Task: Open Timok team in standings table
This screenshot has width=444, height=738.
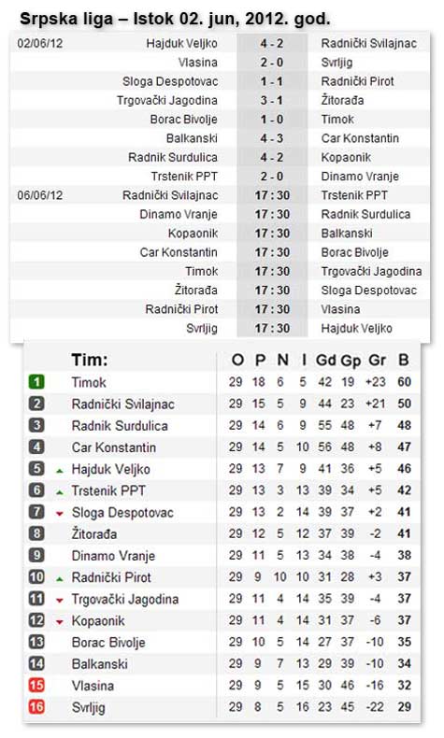Action: tap(89, 382)
